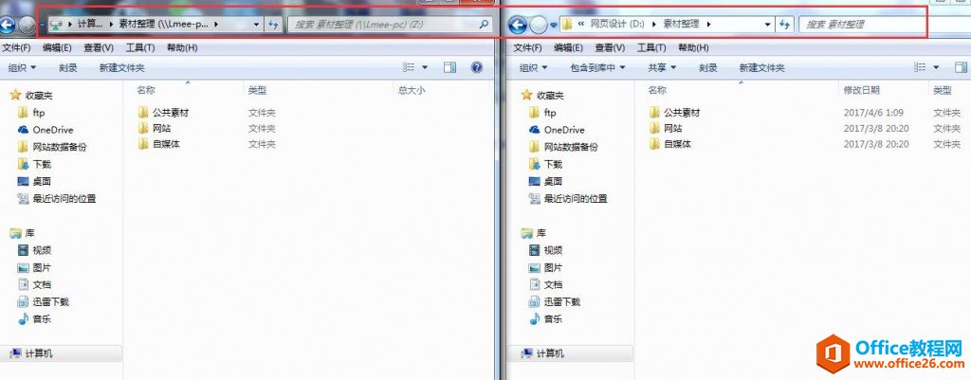Open recent pages arrow in right window
Screen dimensions: 971x380
click(553, 26)
